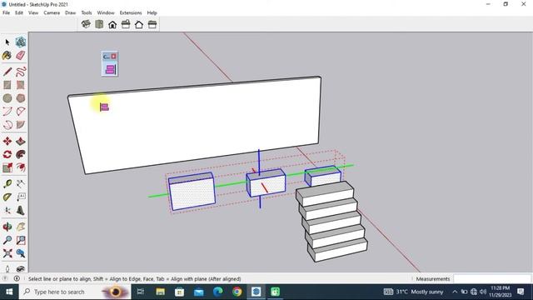Screen dimensions: 533x300
Task: Switch to Right view
Action: [x=126, y=24]
